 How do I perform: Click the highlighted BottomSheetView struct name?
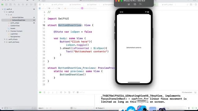[x=70, y=25]
